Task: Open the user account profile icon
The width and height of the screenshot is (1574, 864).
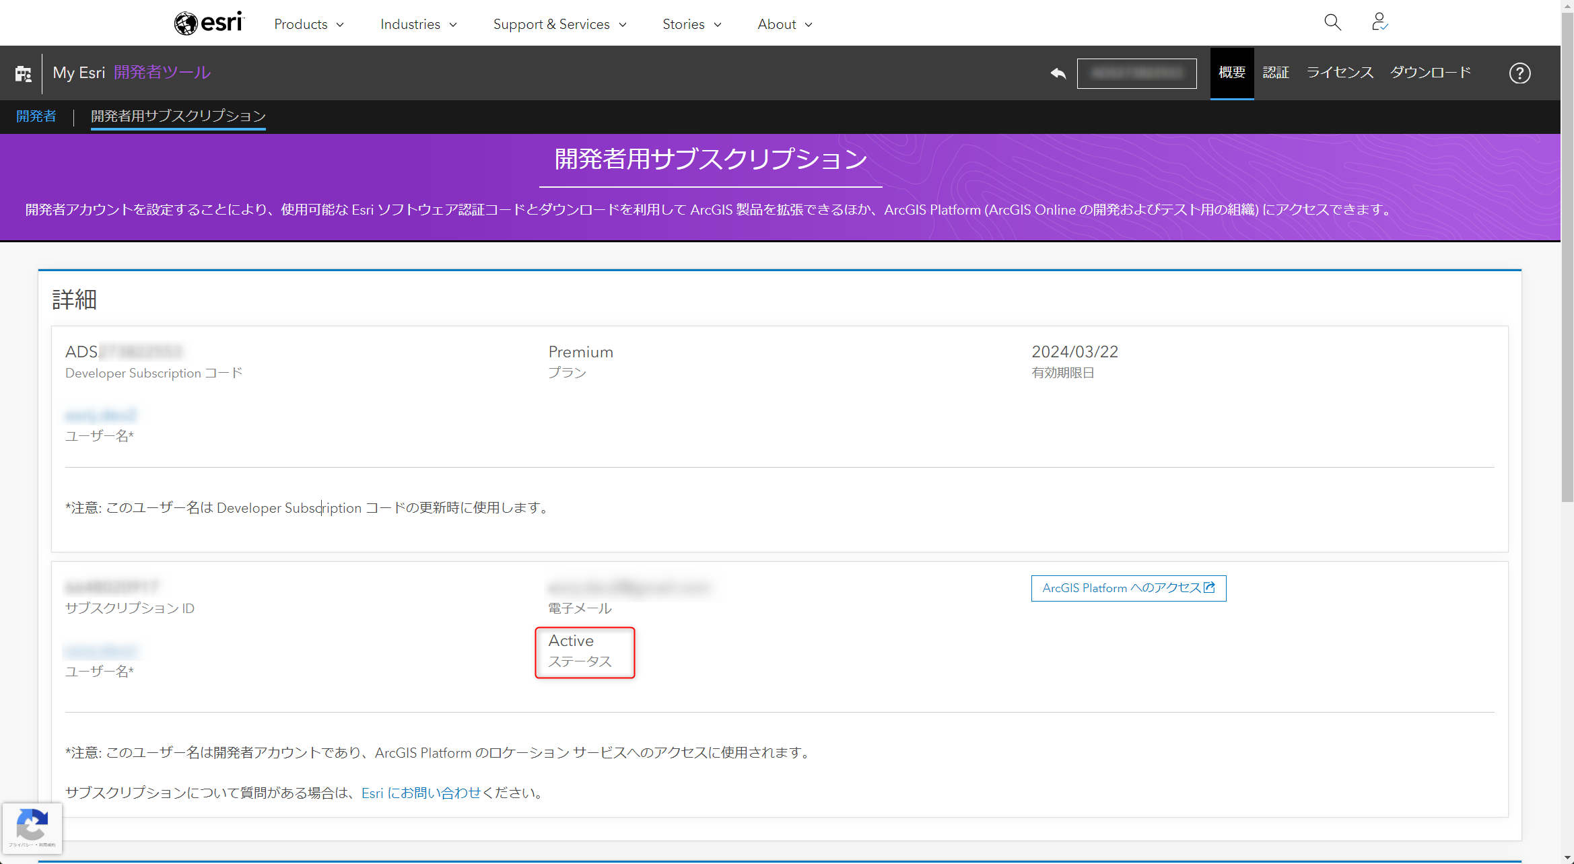Action: coord(1379,23)
